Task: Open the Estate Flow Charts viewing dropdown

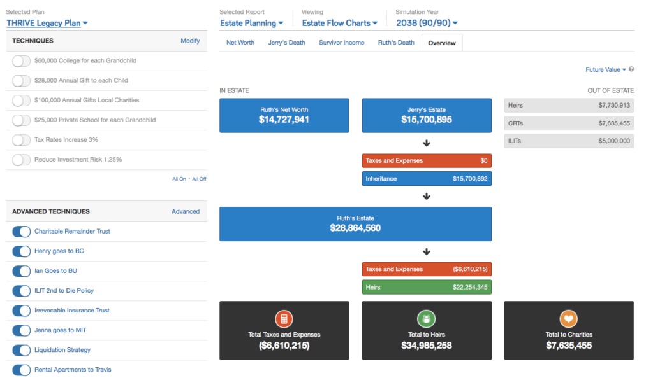Action: (x=339, y=24)
